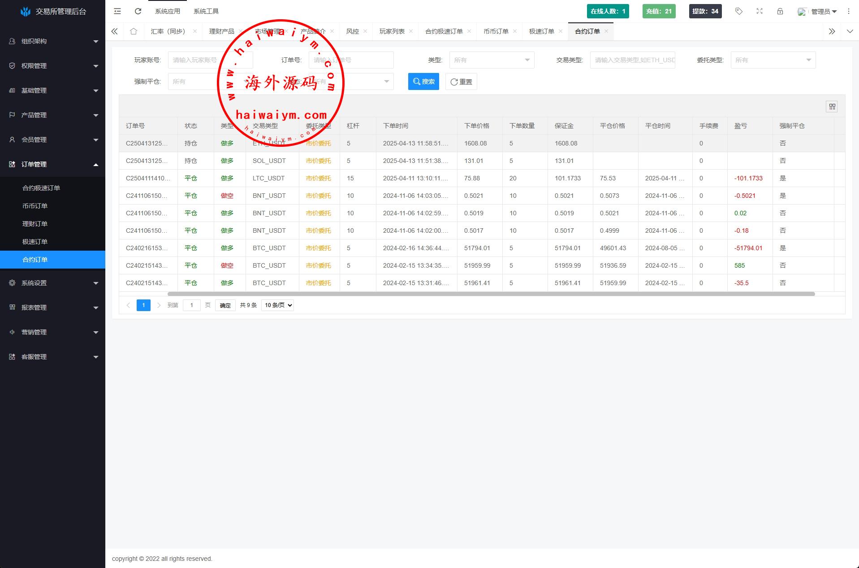Toggle fullscreen mode icon

coord(760,11)
